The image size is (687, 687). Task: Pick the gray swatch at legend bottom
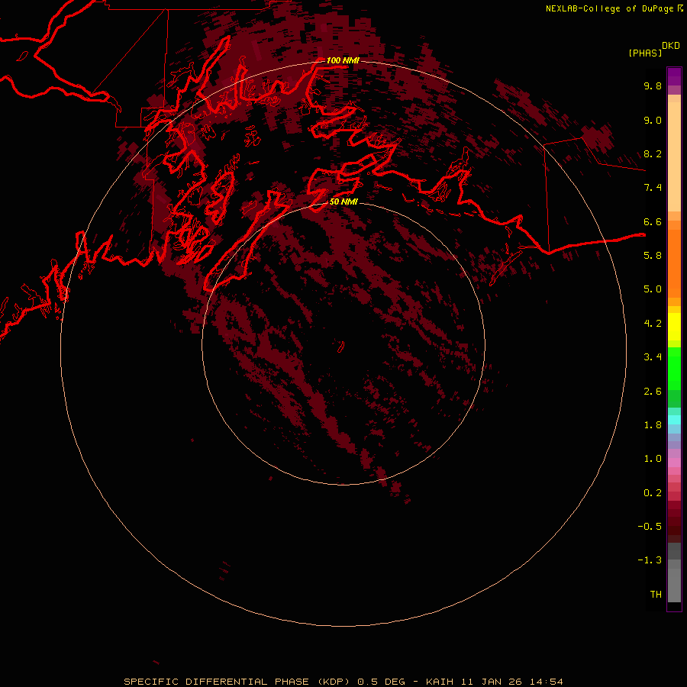pos(674,585)
